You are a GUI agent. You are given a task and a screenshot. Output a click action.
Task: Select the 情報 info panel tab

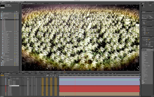coord(143,4)
